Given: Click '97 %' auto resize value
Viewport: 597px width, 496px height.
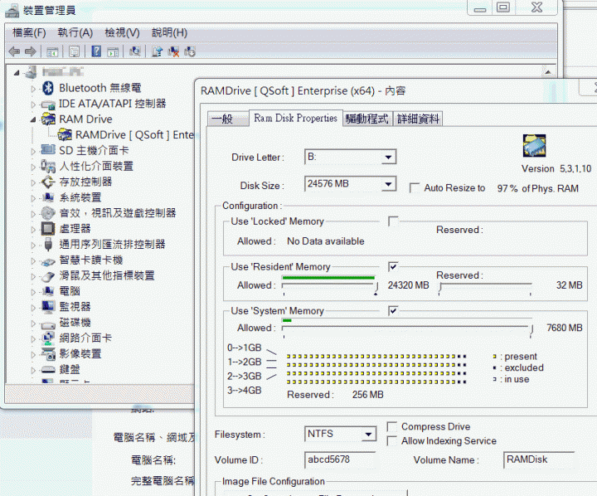Looking at the screenshot, I should [x=507, y=188].
